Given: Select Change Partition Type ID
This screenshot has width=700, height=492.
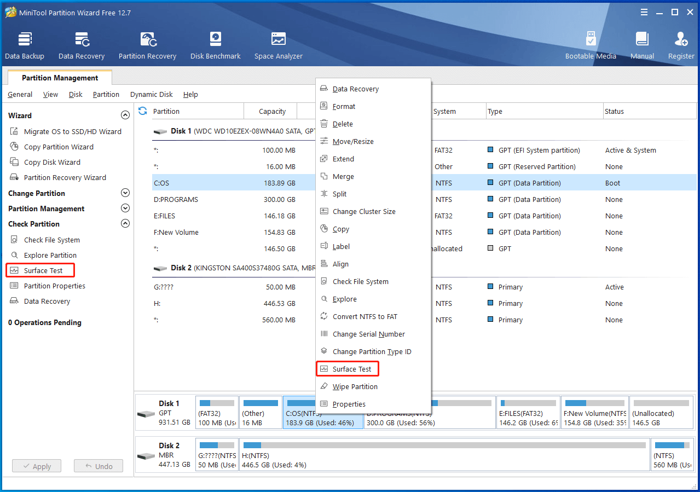Looking at the screenshot, I should [x=373, y=352].
